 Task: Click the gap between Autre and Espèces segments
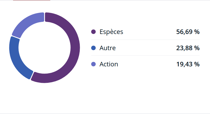(32, 76)
